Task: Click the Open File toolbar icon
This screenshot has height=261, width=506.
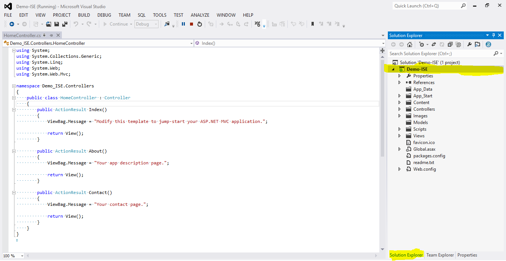Action: click(48, 24)
